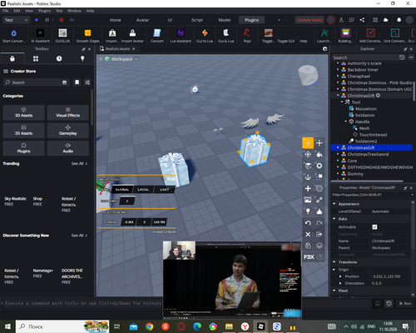The height and width of the screenshot is (333, 416).
Task: Collapse the expanded ChristmasGift model in Explorer
Action: pyautogui.click(x=338, y=96)
